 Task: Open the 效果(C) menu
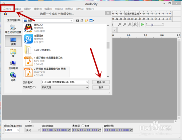click(x=69, y=9)
